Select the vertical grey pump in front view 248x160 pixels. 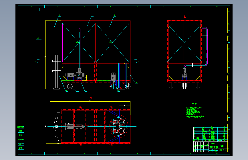[x=113, y=78]
